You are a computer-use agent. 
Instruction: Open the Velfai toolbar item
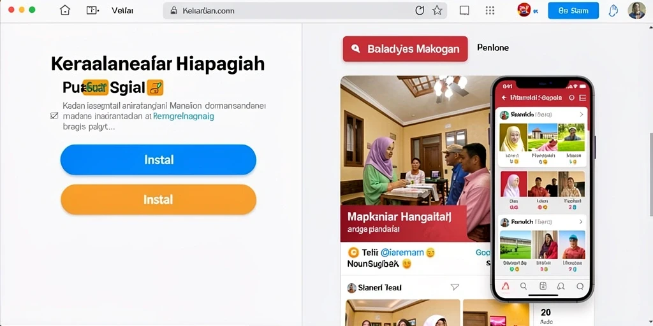pyautogui.click(x=122, y=11)
